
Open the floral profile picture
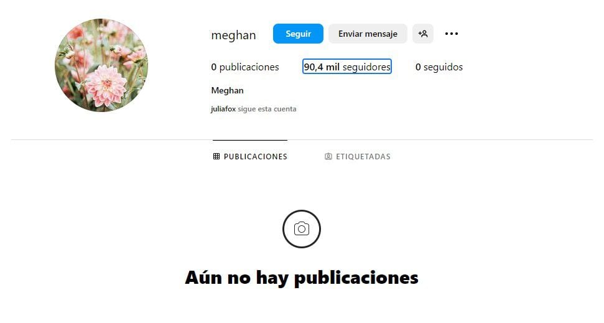click(x=101, y=65)
